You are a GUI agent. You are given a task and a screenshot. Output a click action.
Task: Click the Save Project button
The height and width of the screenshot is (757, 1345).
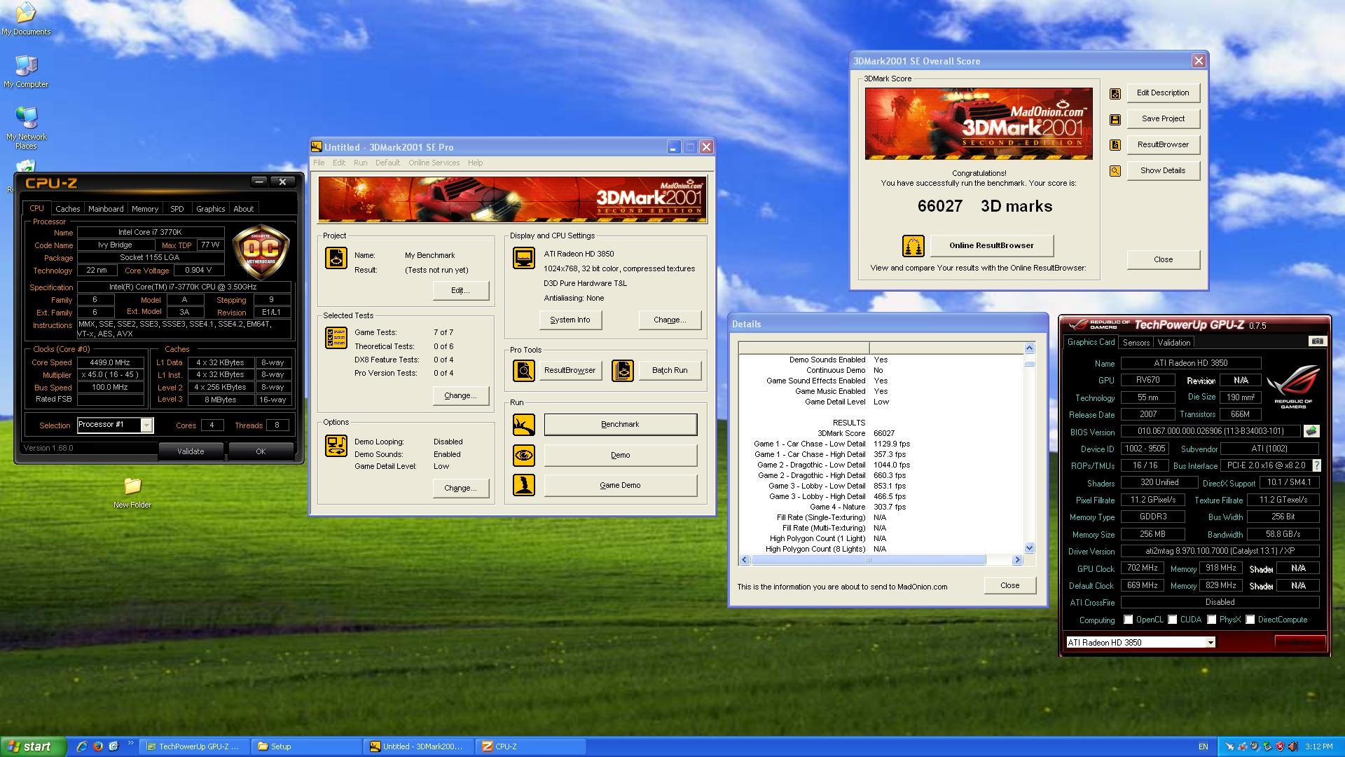[1163, 119]
